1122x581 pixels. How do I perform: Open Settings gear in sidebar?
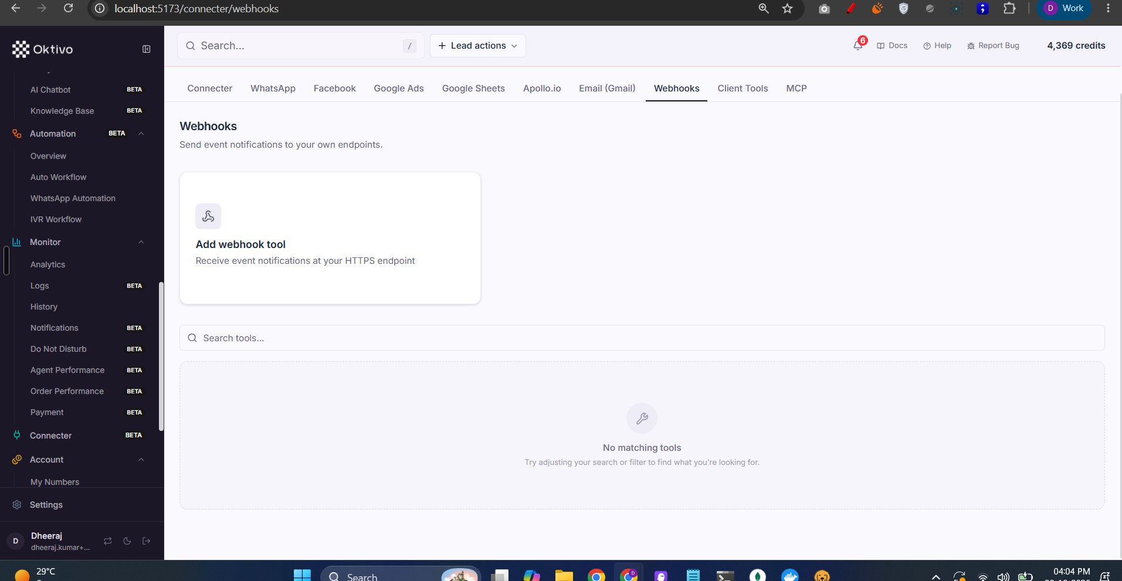click(x=17, y=505)
